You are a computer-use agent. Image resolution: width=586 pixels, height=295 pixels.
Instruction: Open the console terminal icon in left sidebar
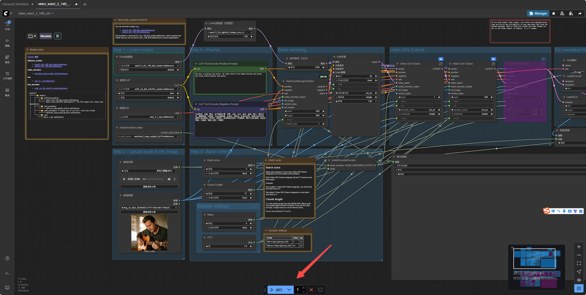coord(7,273)
